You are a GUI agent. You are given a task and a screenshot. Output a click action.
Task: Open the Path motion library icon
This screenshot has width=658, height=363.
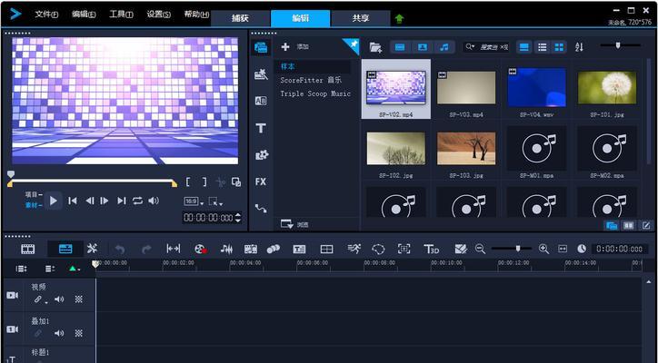[x=261, y=208]
